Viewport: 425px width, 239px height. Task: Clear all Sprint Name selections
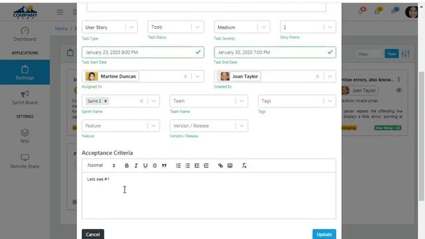[141, 101]
